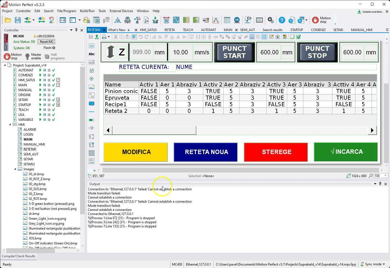
Task: Click the gear options icon in toolbar
Action: coord(270,20)
